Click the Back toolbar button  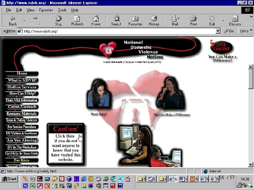coord(13,21)
